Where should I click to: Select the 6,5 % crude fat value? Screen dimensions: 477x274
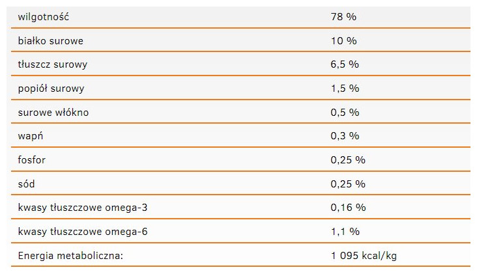(x=345, y=64)
